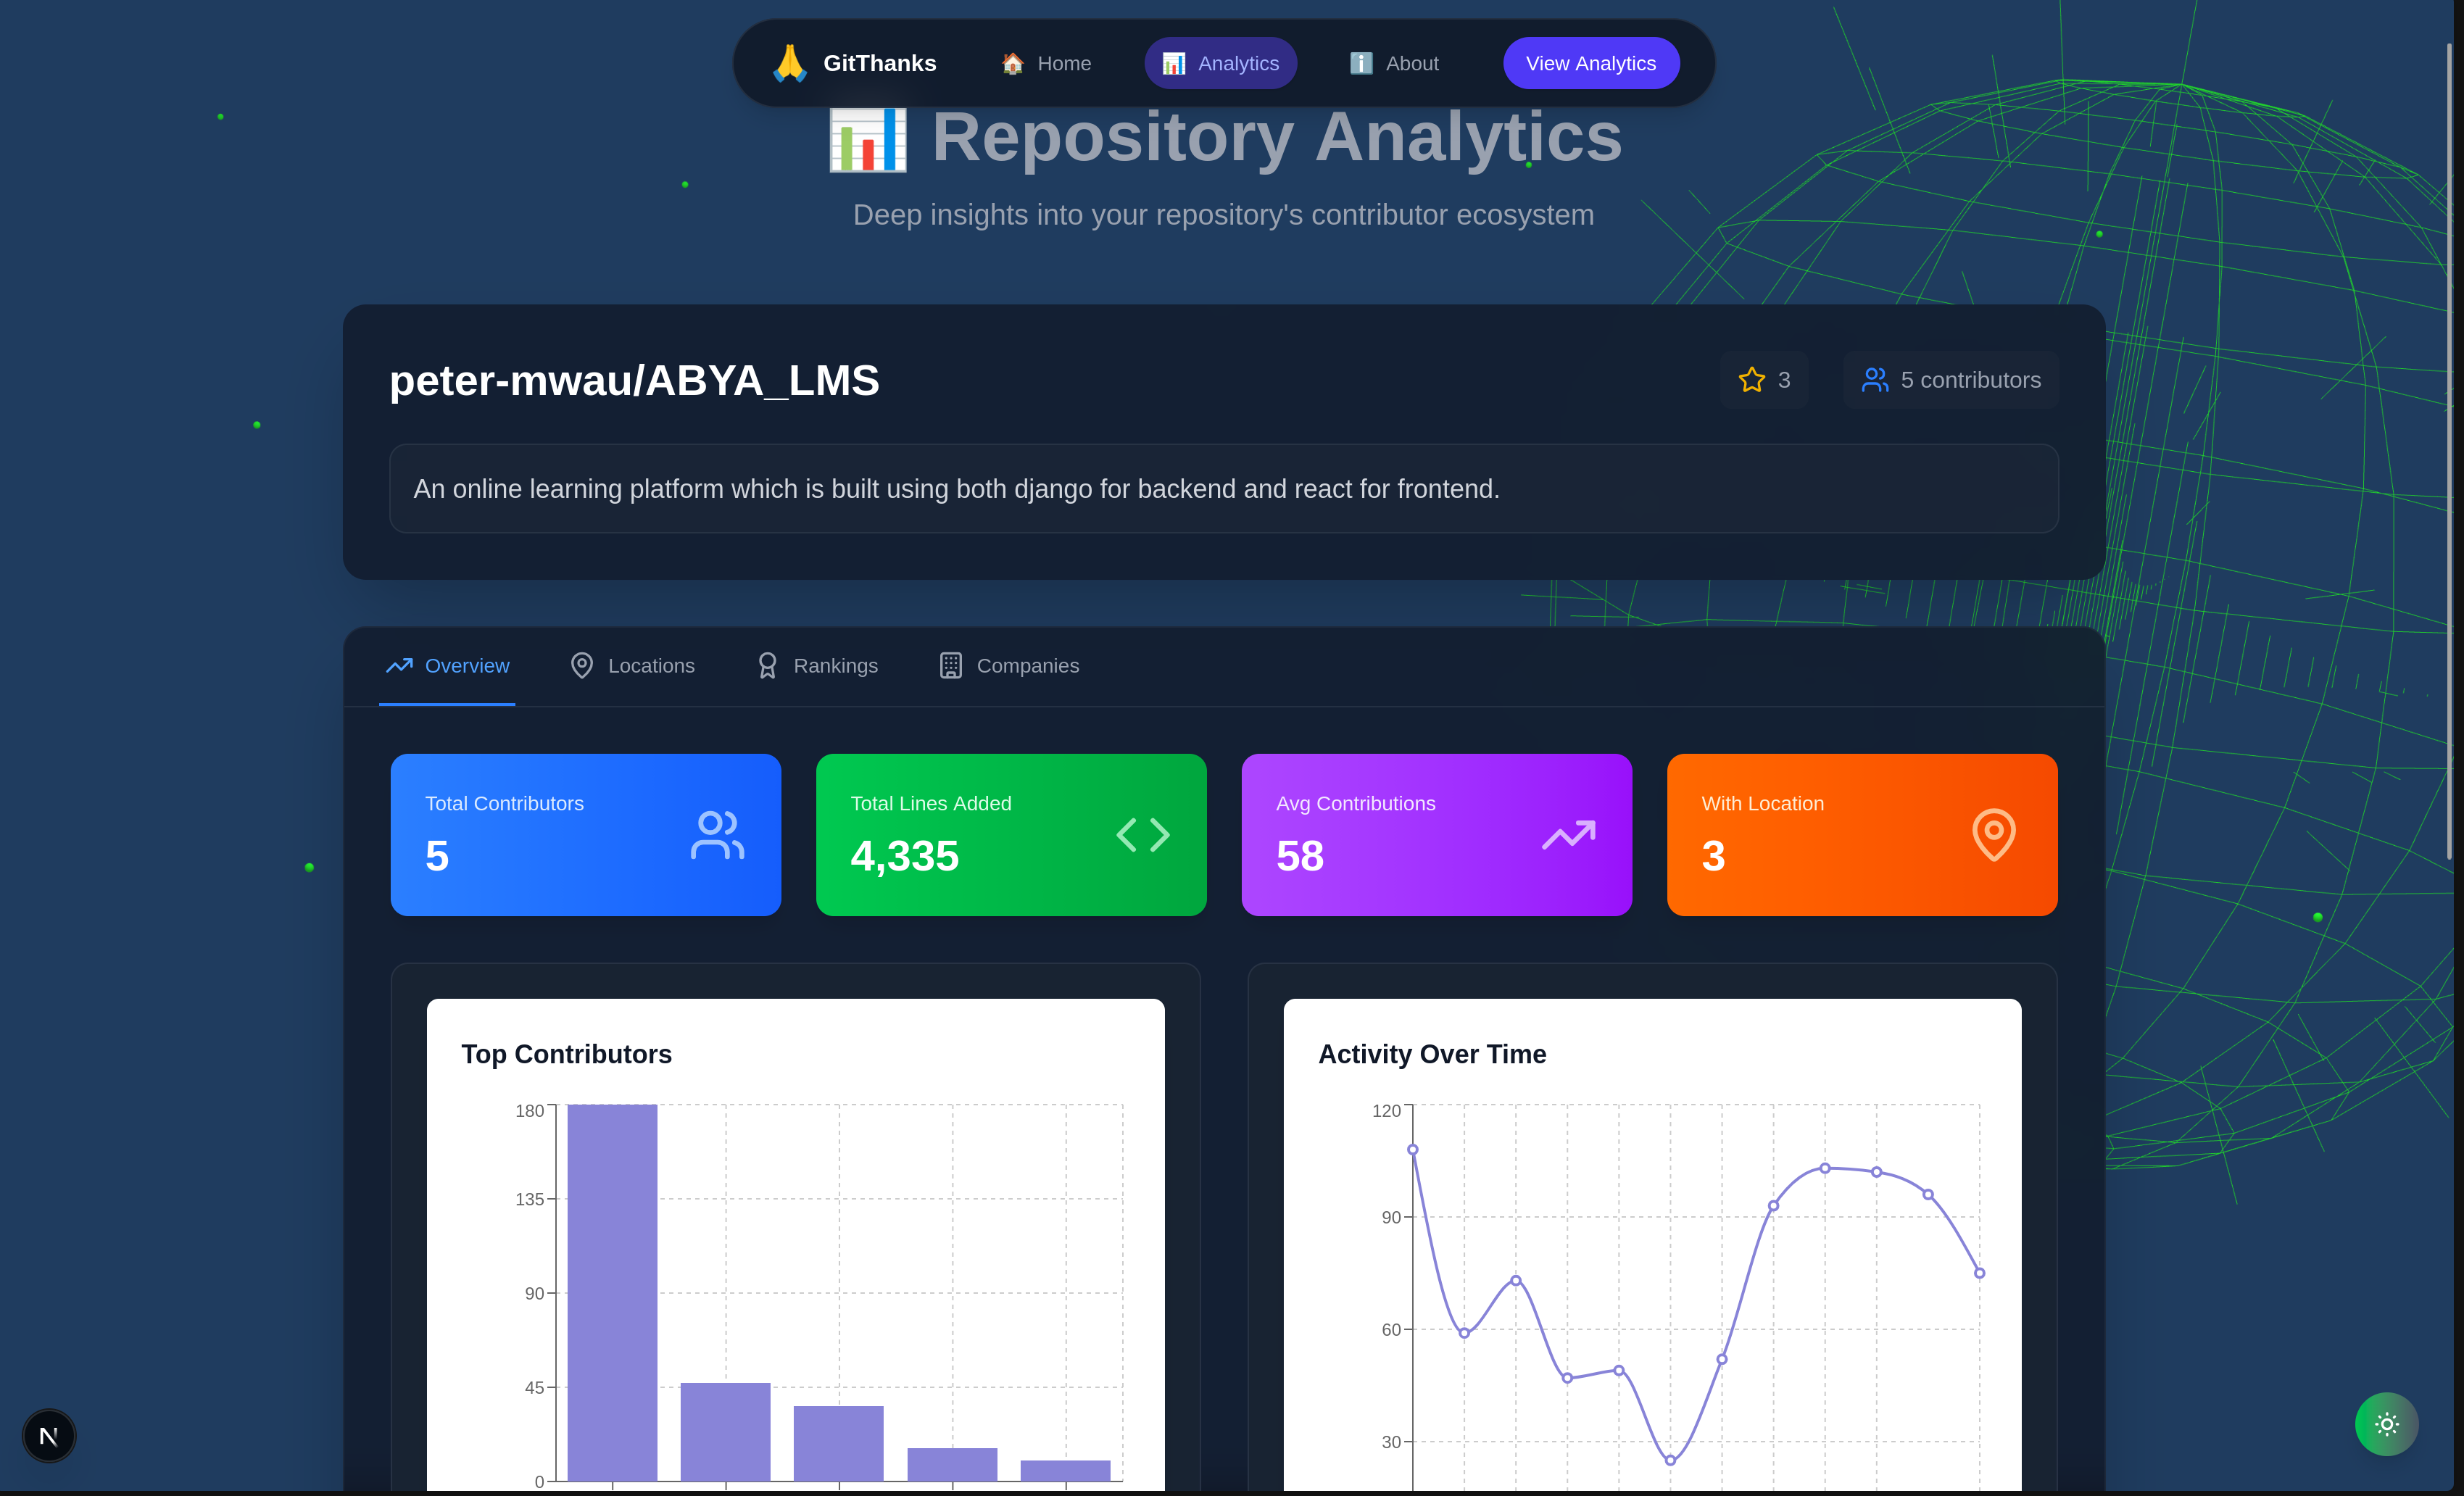The image size is (2464, 1496).
Task: Click the GitThanks praying hands logo
Action: [x=789, y=63]
